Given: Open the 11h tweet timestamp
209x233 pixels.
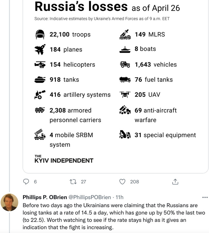Looking at the screenshot, I should 120,197.
